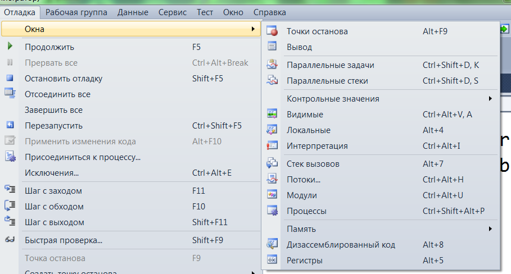The width and height of the screenshot is (511, 274).
Task: Click the Параллельные стеки icon
Action: click(x=272, y=80)
